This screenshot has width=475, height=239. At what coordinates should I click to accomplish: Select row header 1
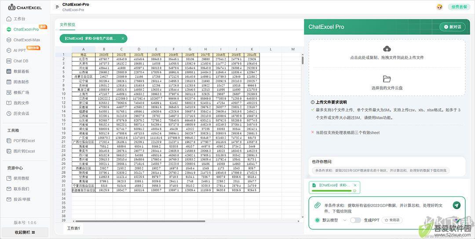[x=64, y=55]
